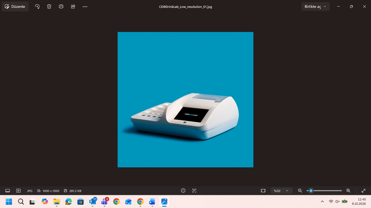Fit image to window icon
Viewport: 371px width, 208px height.
pos(263,191)
